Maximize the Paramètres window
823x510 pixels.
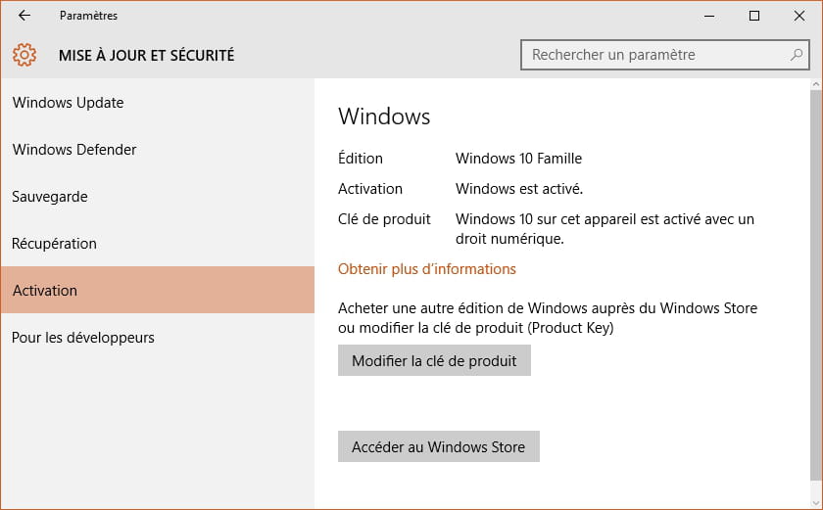[754, 16]
